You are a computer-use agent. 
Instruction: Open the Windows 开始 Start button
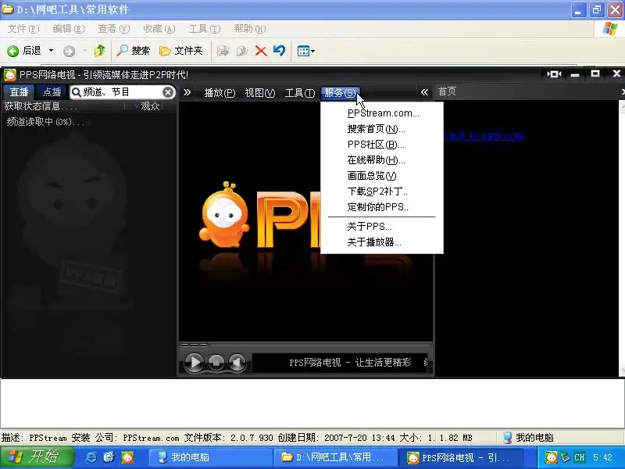click(37, 457)
